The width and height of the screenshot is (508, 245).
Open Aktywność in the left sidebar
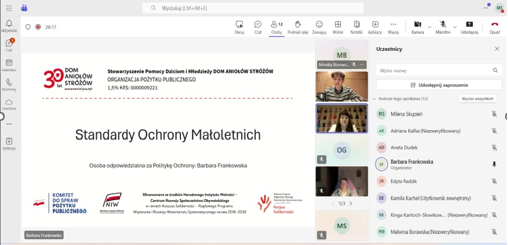click(9, 25)
